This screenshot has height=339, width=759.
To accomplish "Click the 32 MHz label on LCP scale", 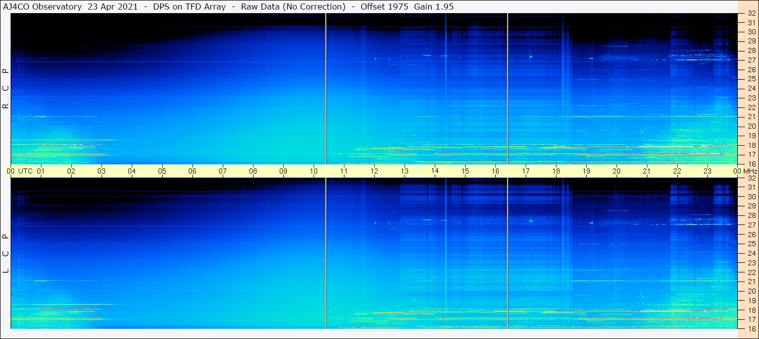I will click(x=751, y=178).
